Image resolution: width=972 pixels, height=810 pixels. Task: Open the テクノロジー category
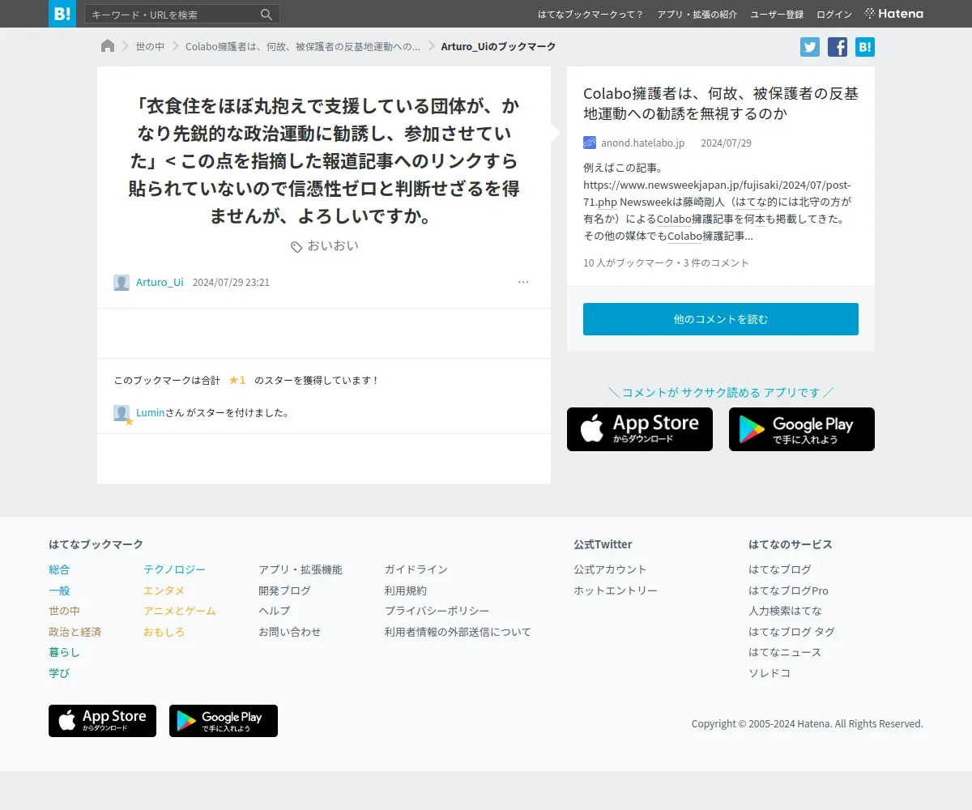pos(174,569)
